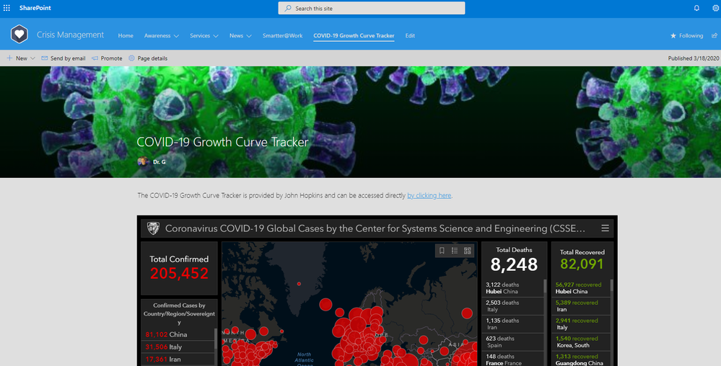Screen dimensions: 721x366
Task: Click the confirmed cases list scrollbar
Action: 216,340
